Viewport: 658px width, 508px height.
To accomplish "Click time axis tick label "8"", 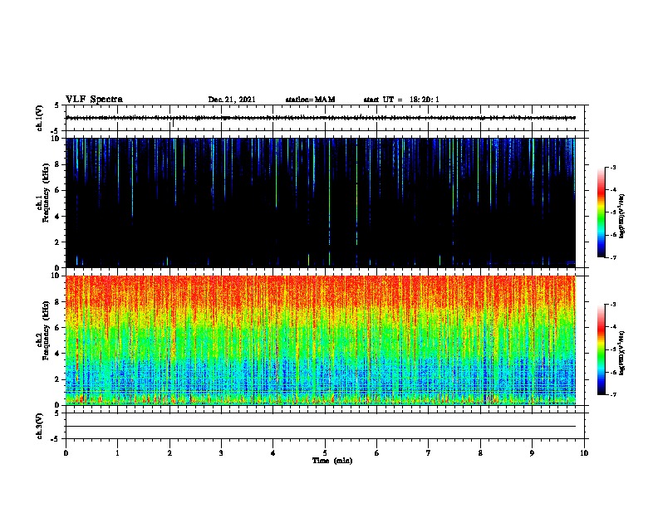I will pos(480,453).
